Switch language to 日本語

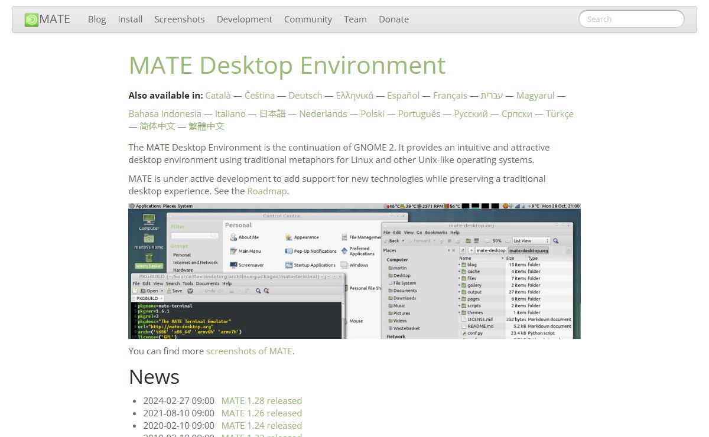coord(272,113)
